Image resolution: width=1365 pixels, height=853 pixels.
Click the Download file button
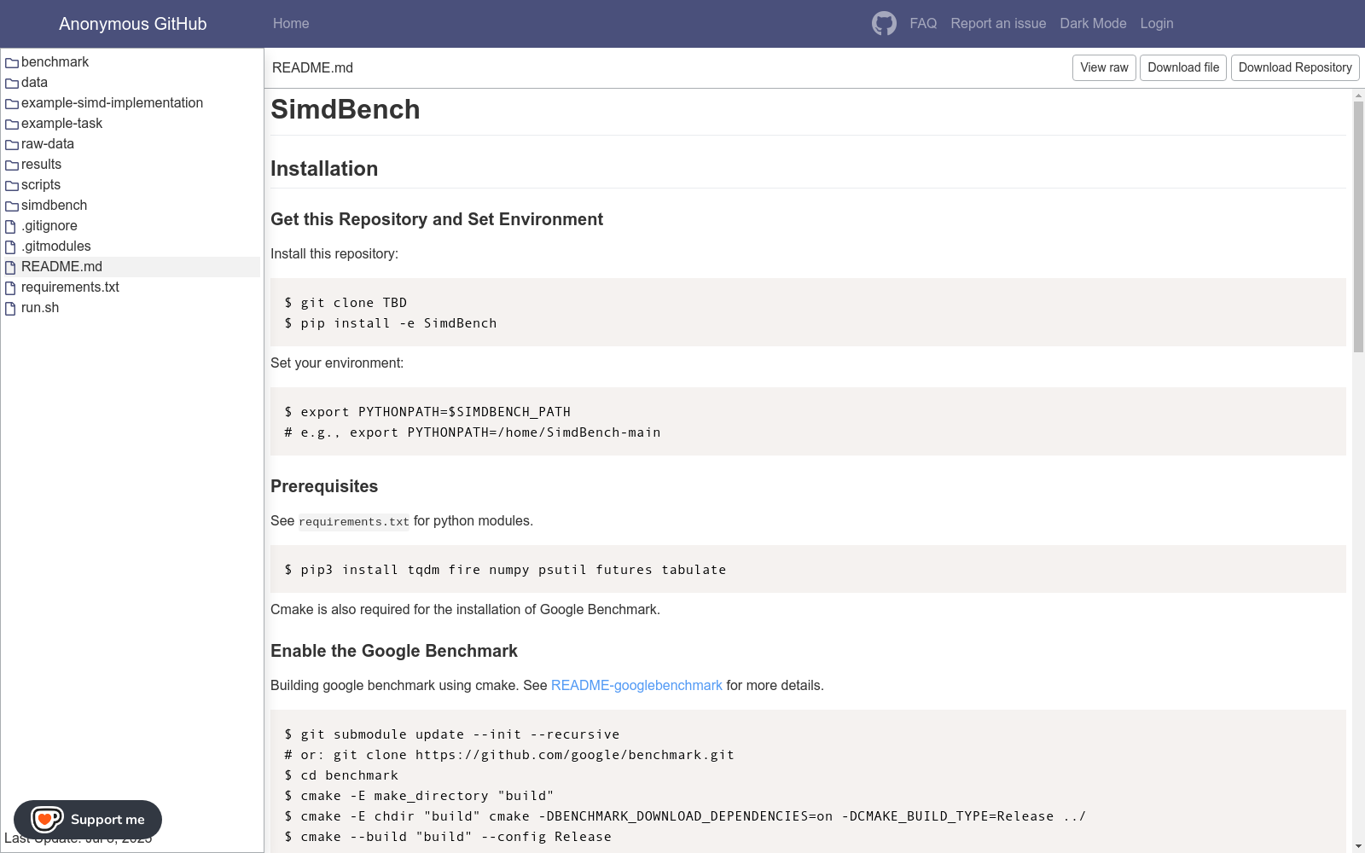pyautogui.click(x=1183, y=67)
